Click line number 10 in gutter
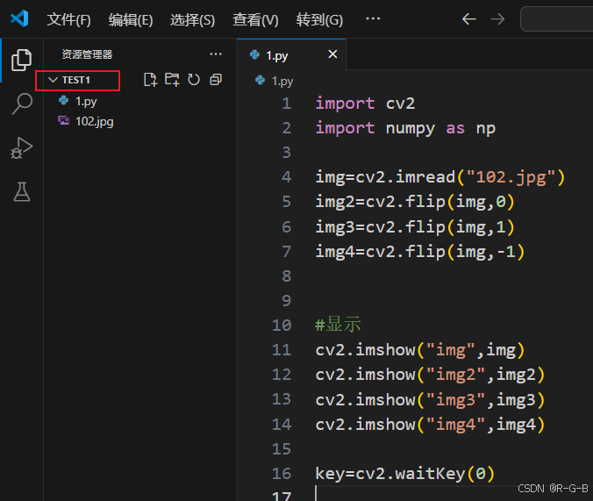 282,326
